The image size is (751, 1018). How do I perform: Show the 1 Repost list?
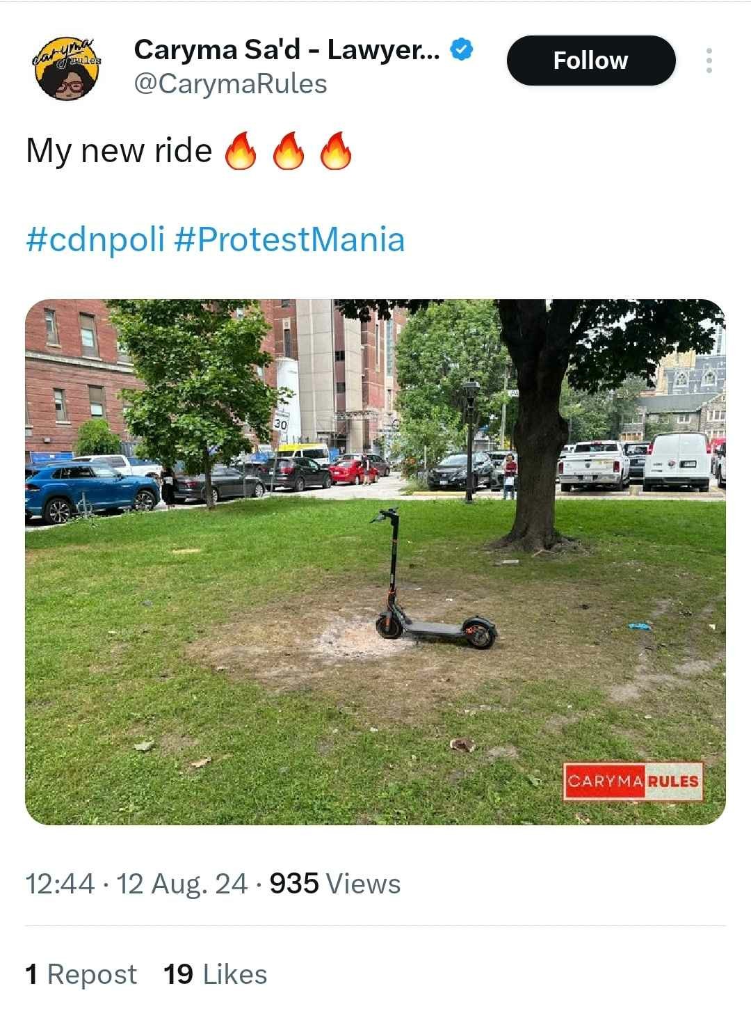(x=81, y=974)
